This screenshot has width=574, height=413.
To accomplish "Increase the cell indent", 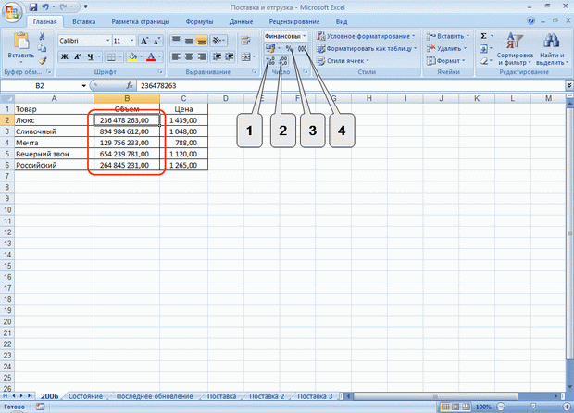I will 230,56.
